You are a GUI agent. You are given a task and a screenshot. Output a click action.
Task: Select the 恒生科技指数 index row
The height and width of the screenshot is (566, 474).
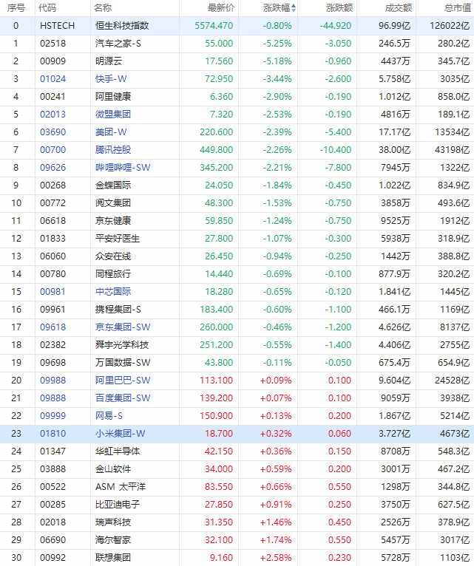point(237,26)
